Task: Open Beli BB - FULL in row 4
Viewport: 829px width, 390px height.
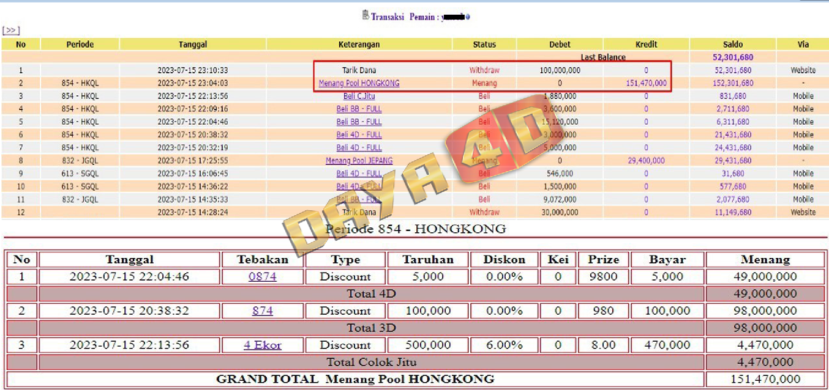Action: click(x=359, y=109)
